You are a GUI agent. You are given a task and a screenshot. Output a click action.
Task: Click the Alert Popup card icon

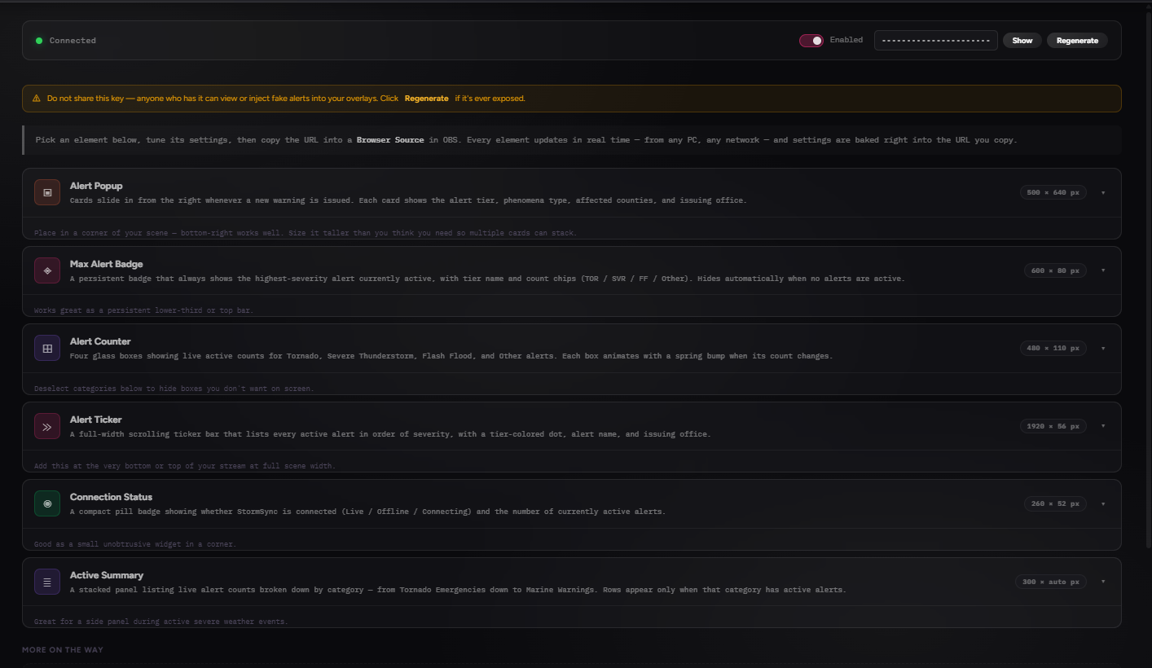(x=47, y=192)
